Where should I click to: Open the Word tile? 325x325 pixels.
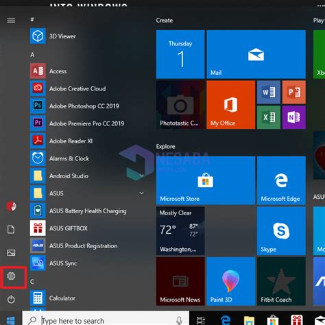click(269, 92)
